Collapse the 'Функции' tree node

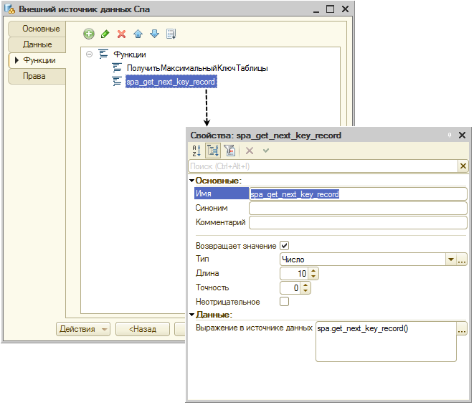88,54
